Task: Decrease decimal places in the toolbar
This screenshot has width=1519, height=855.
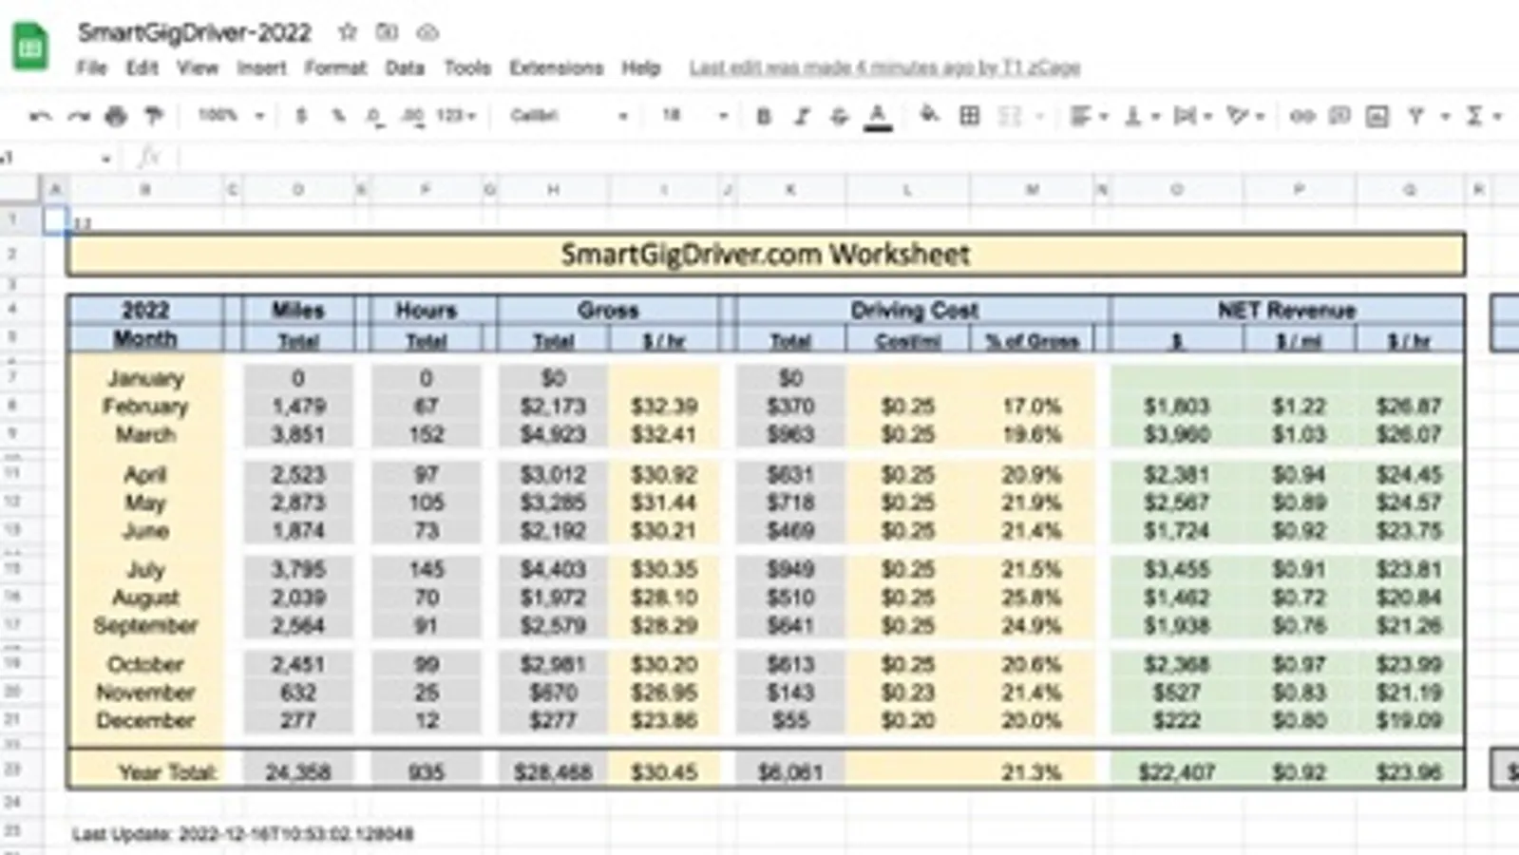Action: point(374,117)
